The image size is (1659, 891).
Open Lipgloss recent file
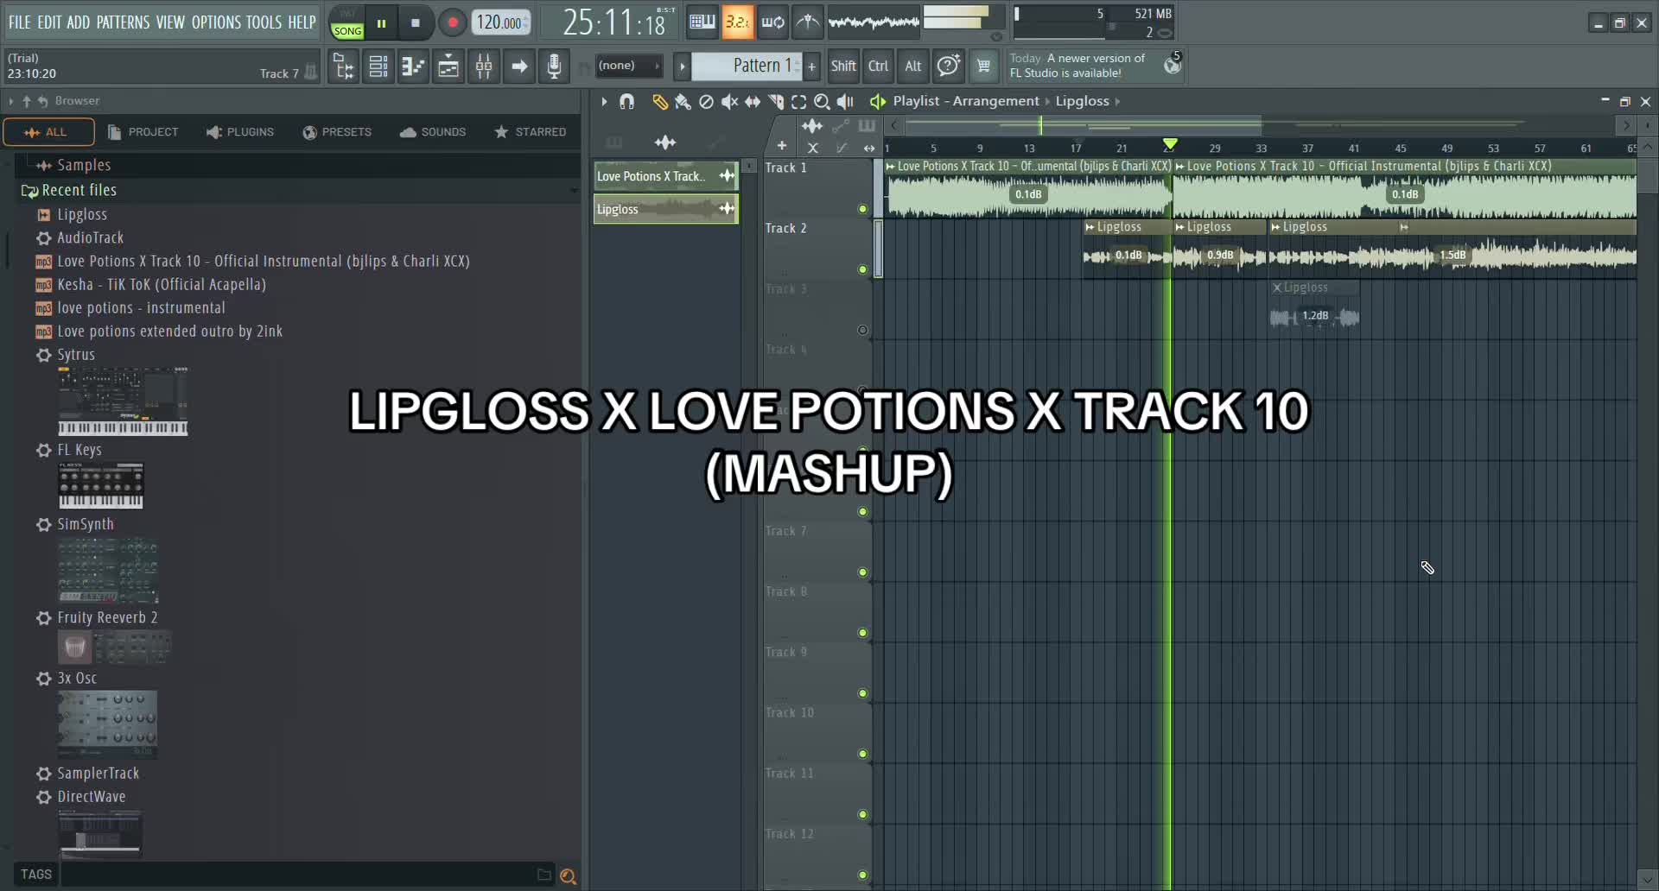click(73, 214)
